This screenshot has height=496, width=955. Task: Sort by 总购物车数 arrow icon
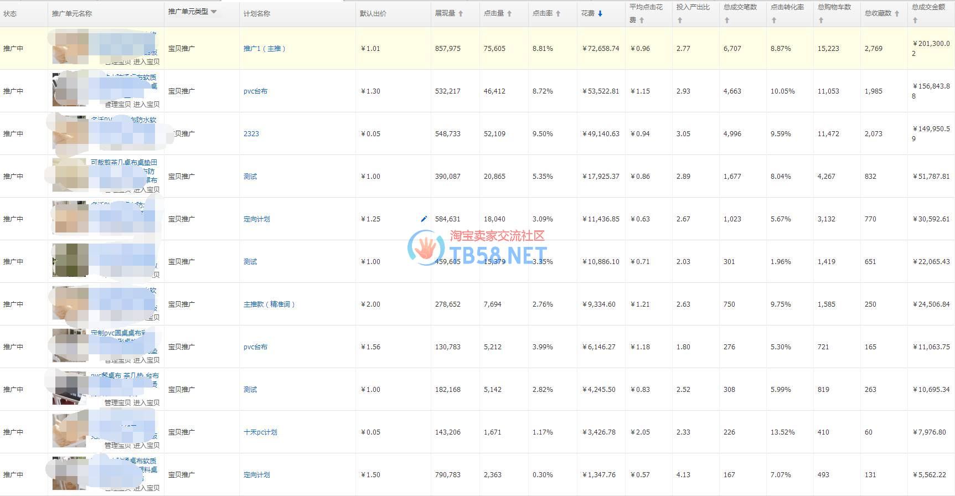tap(821, 20)
